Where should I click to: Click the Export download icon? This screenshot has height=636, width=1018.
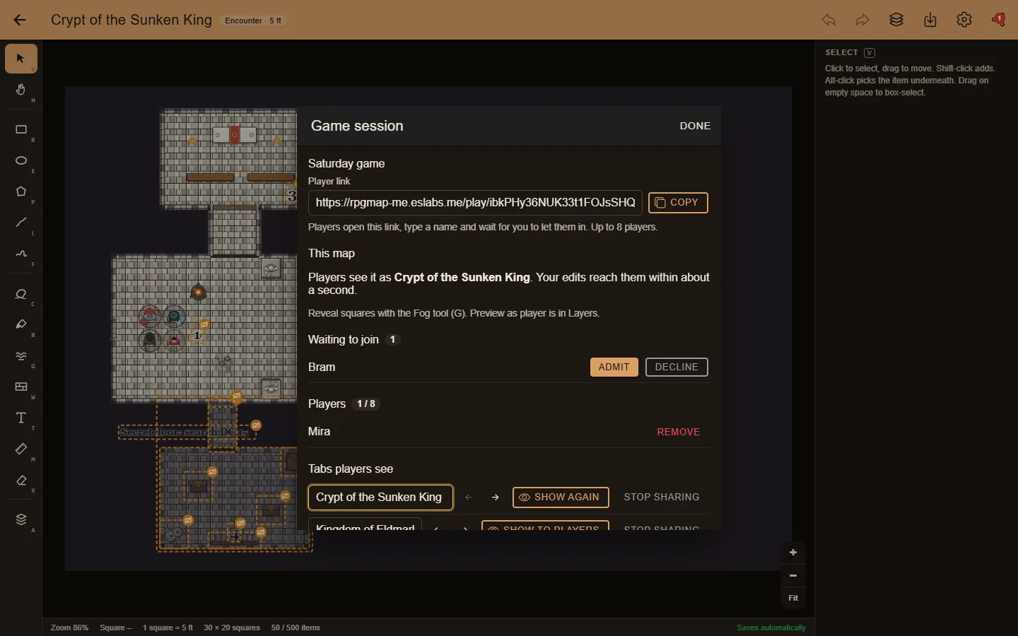(930, 20)
